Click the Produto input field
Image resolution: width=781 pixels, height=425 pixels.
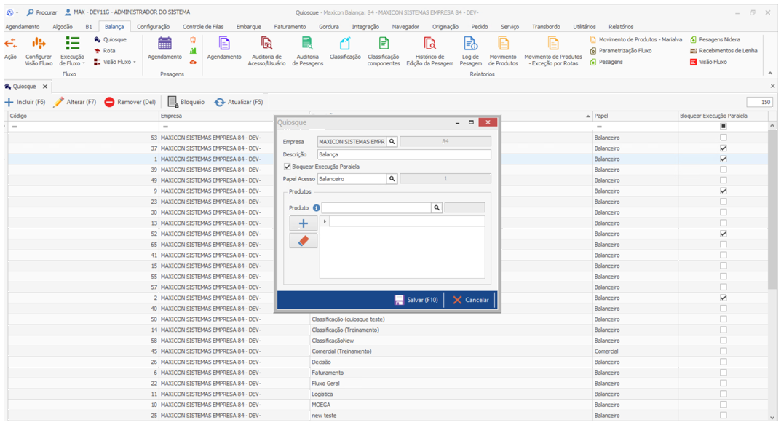[376, 207]
